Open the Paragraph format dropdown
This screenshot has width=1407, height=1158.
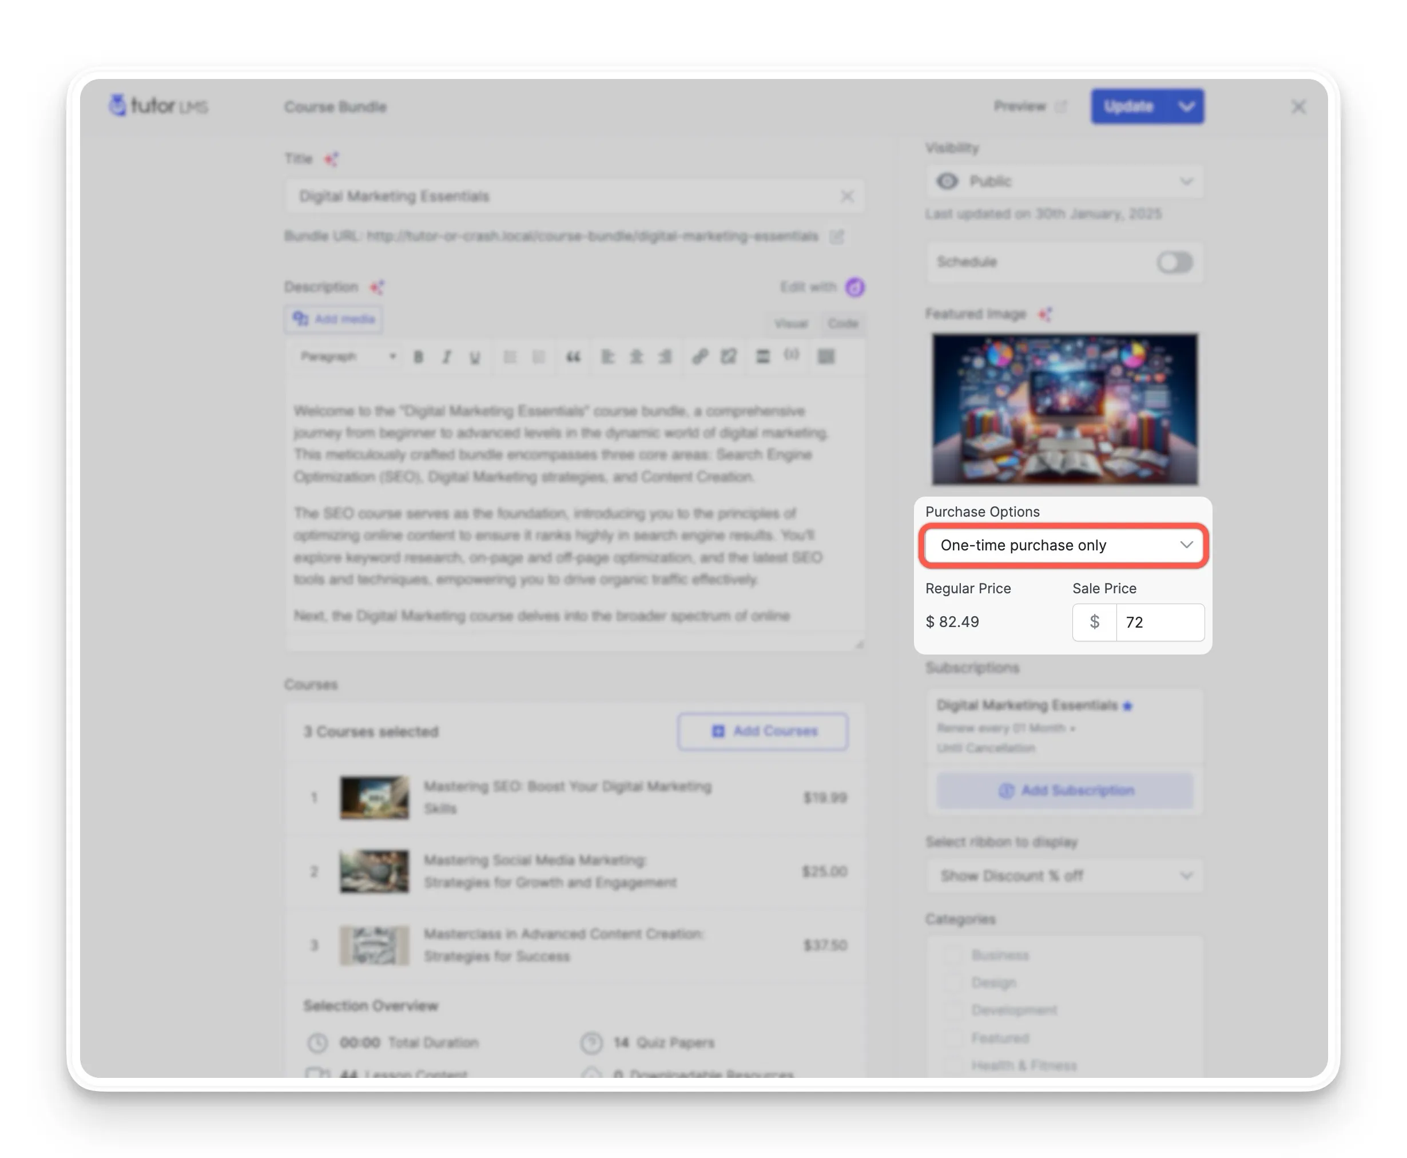(347, 356)
